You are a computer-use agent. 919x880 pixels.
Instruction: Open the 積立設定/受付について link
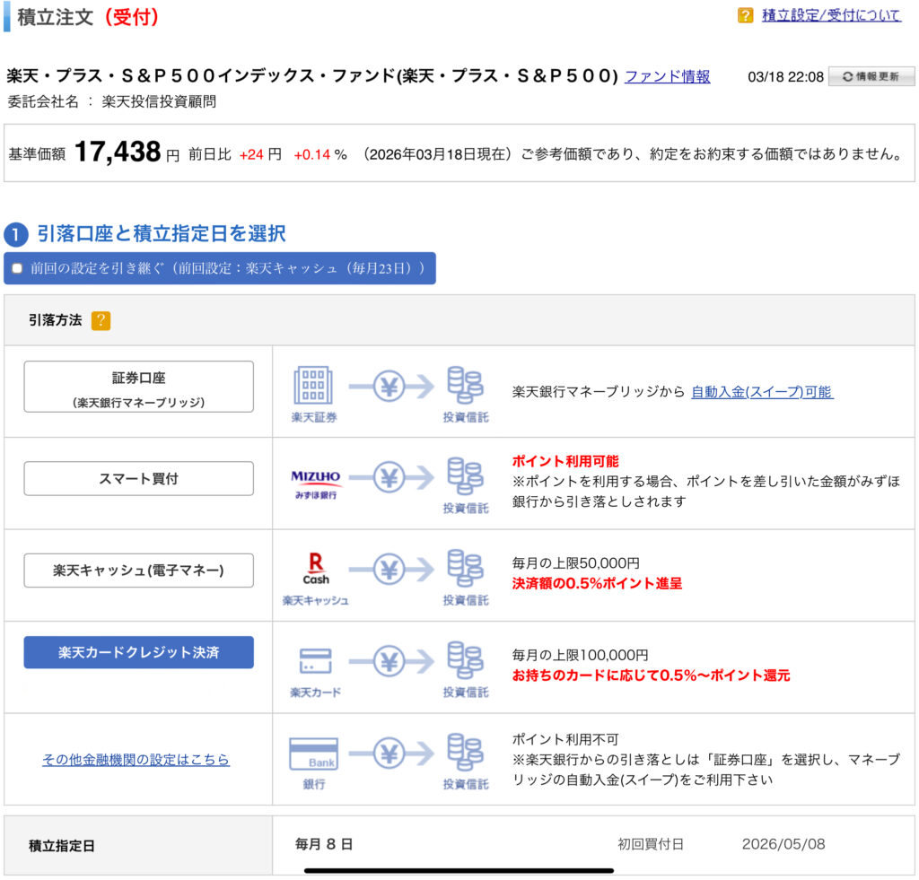831,15
